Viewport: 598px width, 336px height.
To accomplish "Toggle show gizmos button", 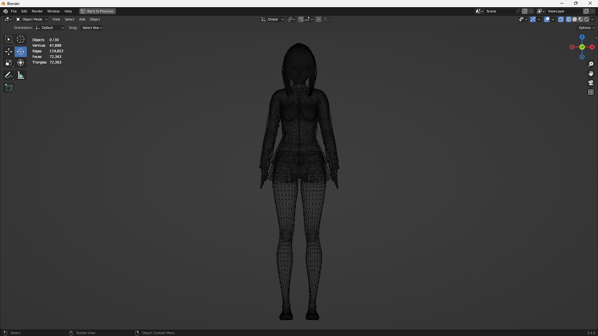I will pos(533,20).
